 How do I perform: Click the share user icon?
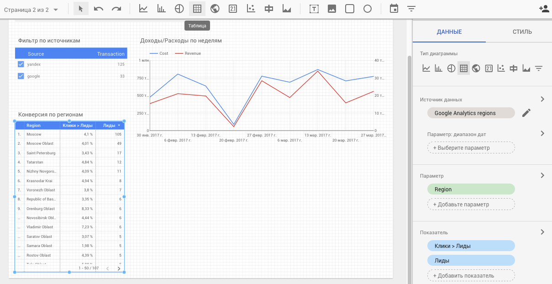coord(544,9)
